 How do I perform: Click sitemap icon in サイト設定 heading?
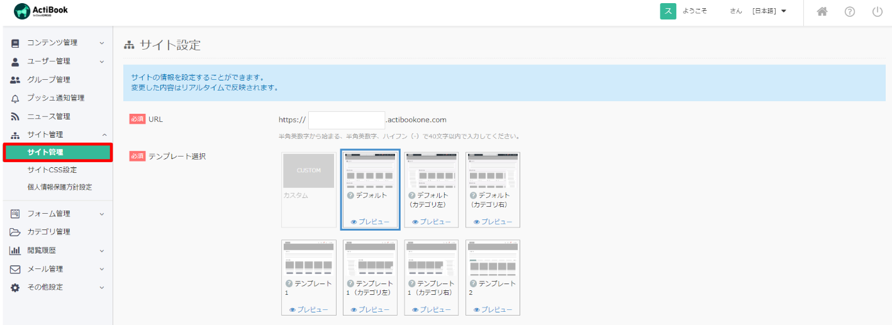130,45
